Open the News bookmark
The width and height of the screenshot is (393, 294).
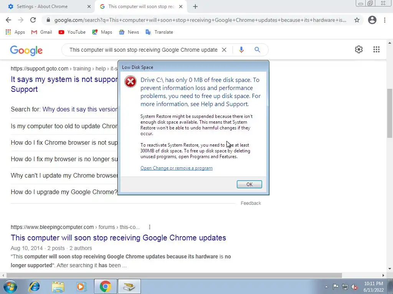point(129,32)
